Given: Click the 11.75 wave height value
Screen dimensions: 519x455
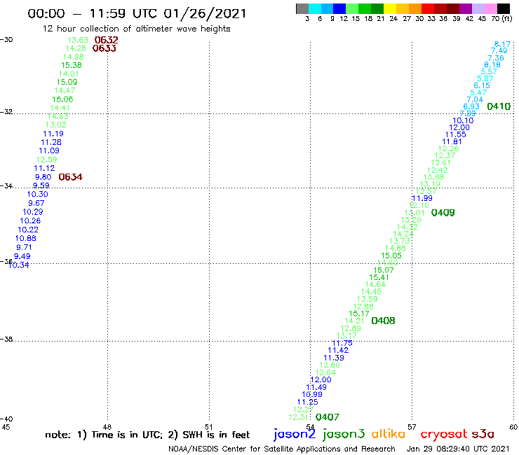Looking at the screenshot, I should coord(342,343).
